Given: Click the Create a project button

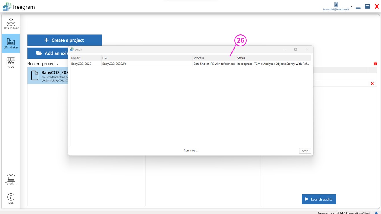Looking at the screenshot, I should [x=65, y=40].
